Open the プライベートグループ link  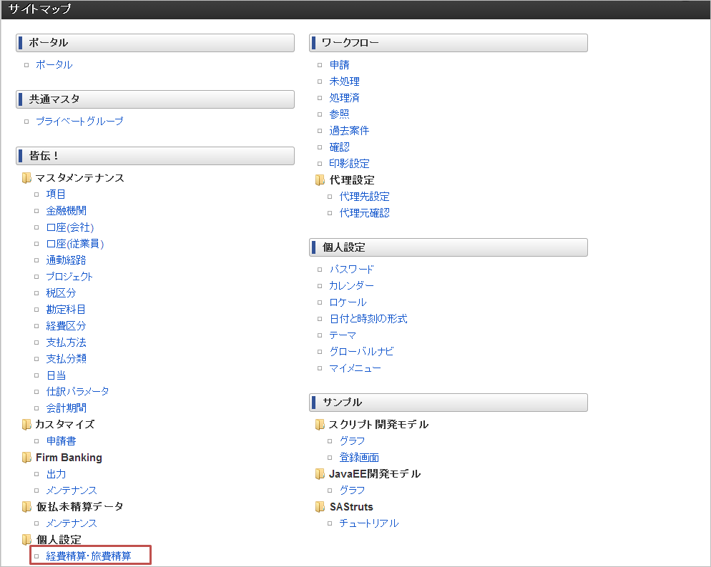(x=79, y=122)
